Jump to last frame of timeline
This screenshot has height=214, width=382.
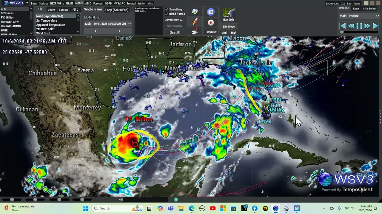coord(375,26)
